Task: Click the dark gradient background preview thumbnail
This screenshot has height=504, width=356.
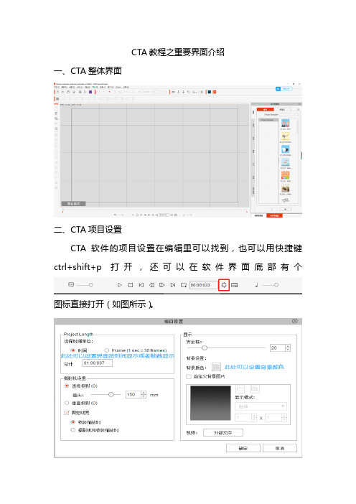Action: [x=210, y=403]
